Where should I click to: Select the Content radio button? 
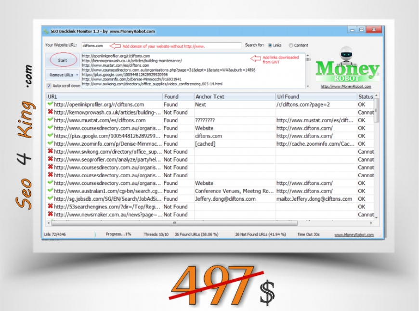(x=291, y=45)
